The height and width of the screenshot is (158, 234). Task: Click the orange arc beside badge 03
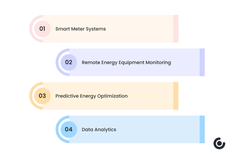pos(31,96)
